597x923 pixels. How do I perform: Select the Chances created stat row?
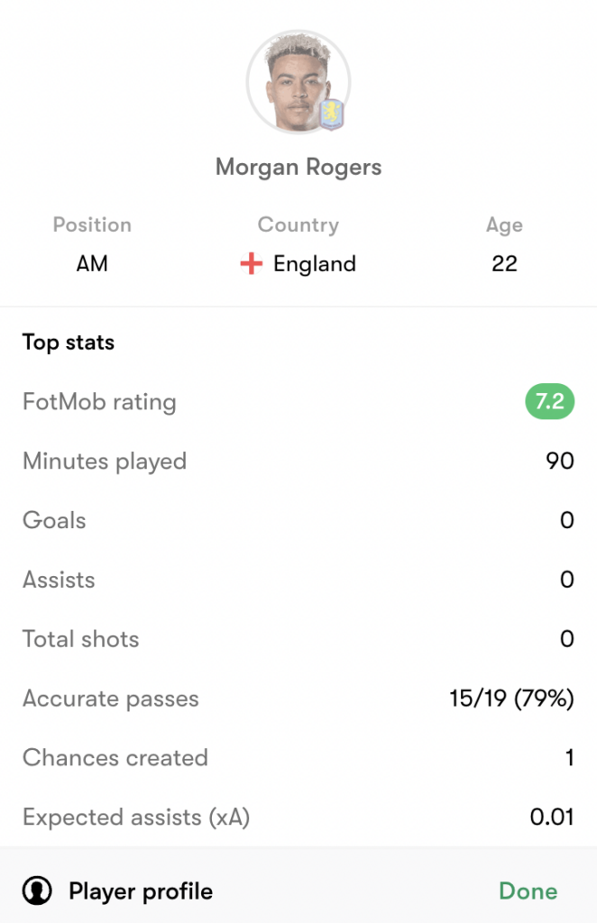pos(298,757)
